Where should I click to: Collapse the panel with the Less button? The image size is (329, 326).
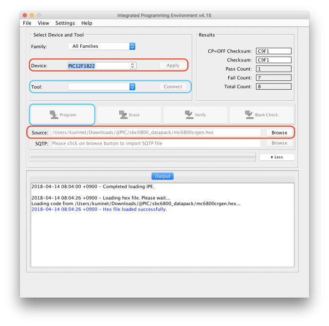(x=277, y=157)
